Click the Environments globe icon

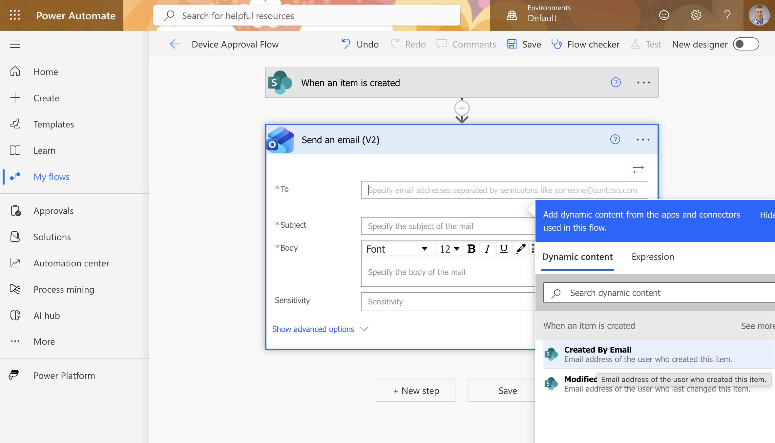point(512,15)
